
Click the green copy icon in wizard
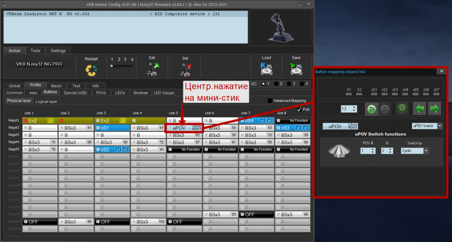tap(371, 109)
